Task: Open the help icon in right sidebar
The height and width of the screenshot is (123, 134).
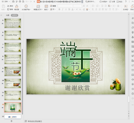Action: click(x=133, y=94)
